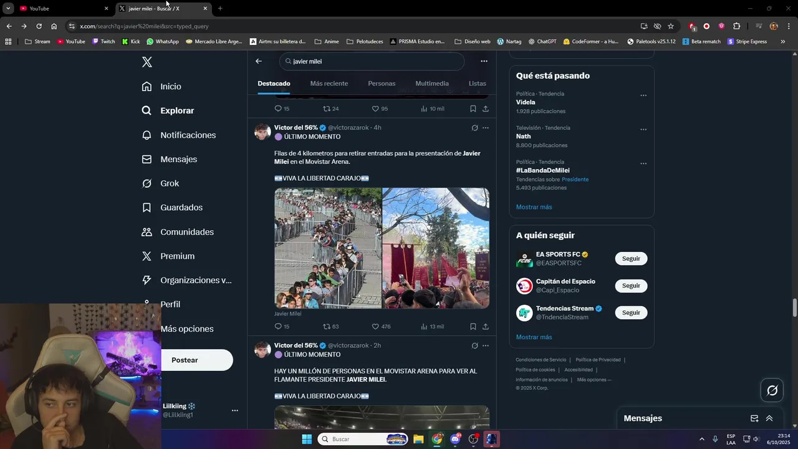Image resolution: width=798 pixels, height=449 pixels.
Task: Open the Videla trending topic
Action: click(x=526, y=102)
